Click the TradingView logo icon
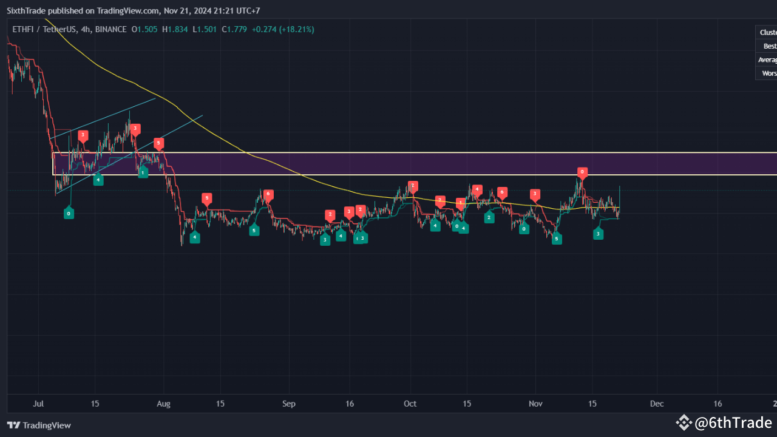 tap(12, 425)
